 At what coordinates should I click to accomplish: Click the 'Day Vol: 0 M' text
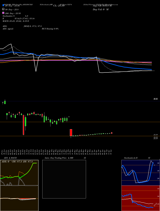(x=100, y=9)
